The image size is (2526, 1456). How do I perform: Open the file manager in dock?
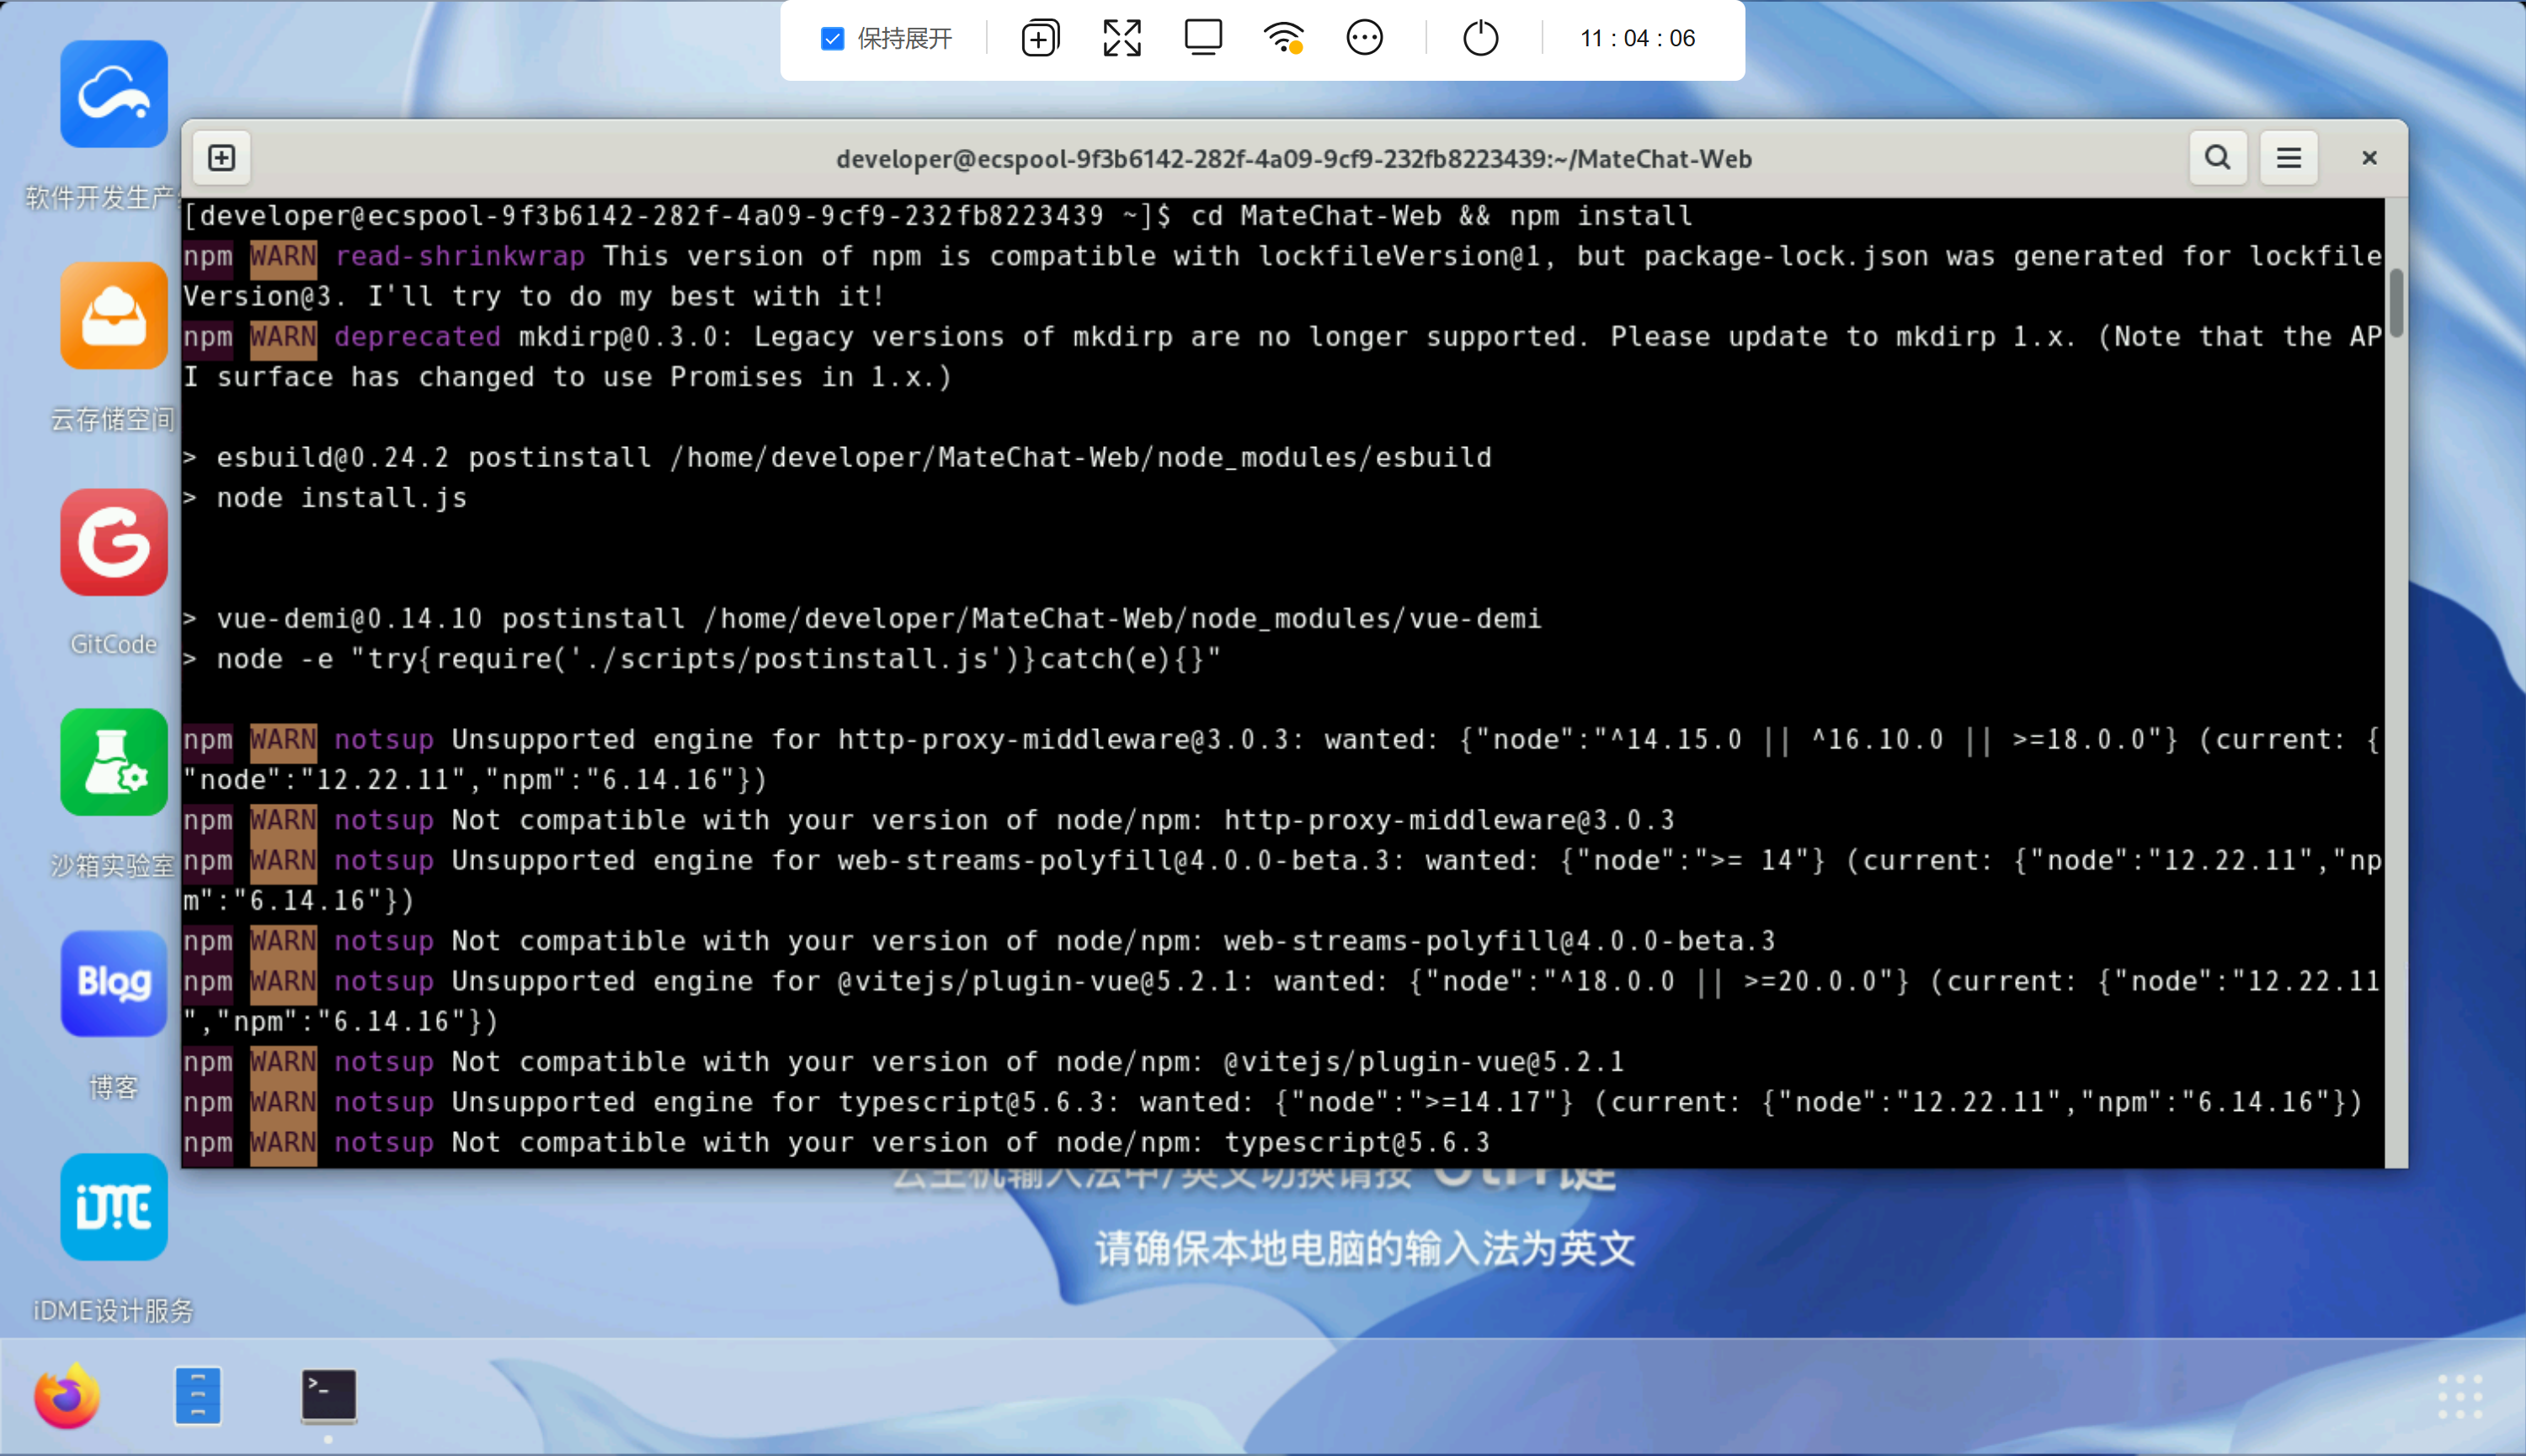[x=198, y=1396]
